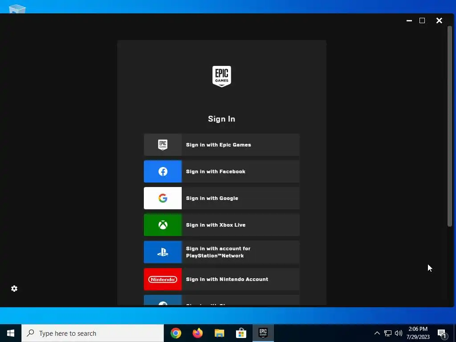
Task: Minimize the Epic Games launcher window
Action: coord(409,20)
